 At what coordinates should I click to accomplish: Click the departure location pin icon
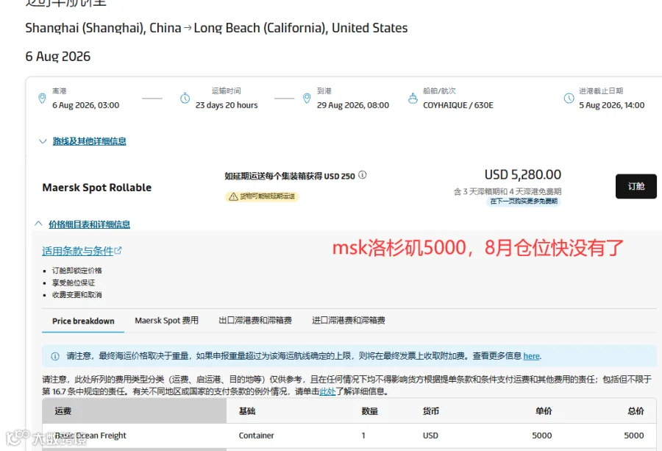click(42, 99)
